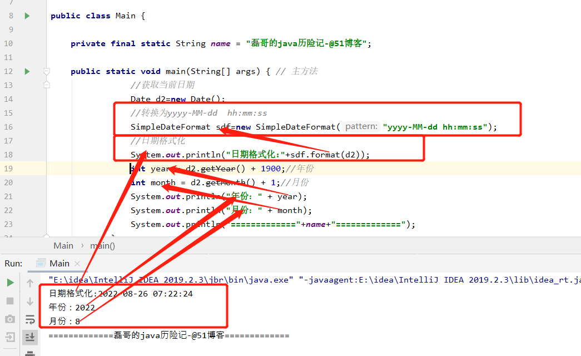The height and width of the screenshot is (356, 581).
Task: Click the Up the stack trace arrow icon
Action: click(30, 282)
